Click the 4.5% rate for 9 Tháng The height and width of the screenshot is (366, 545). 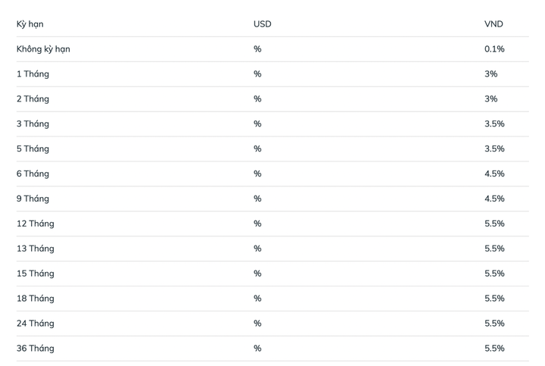coord(494,199)
